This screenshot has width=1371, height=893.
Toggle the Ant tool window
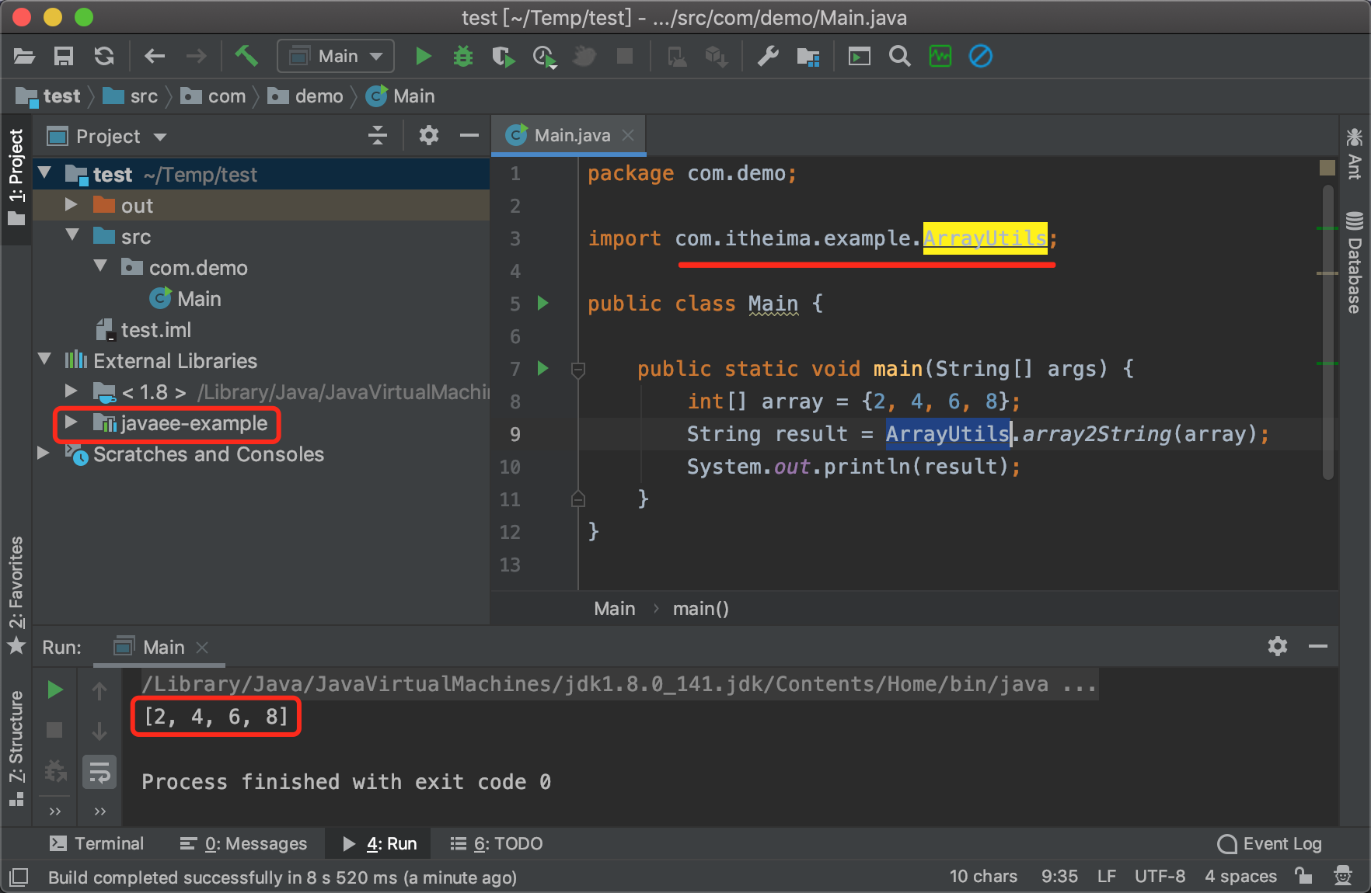point(1355,154)
